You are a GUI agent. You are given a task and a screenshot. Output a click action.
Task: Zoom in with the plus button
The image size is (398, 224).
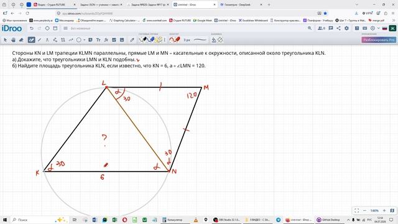[x=384, y=210]
